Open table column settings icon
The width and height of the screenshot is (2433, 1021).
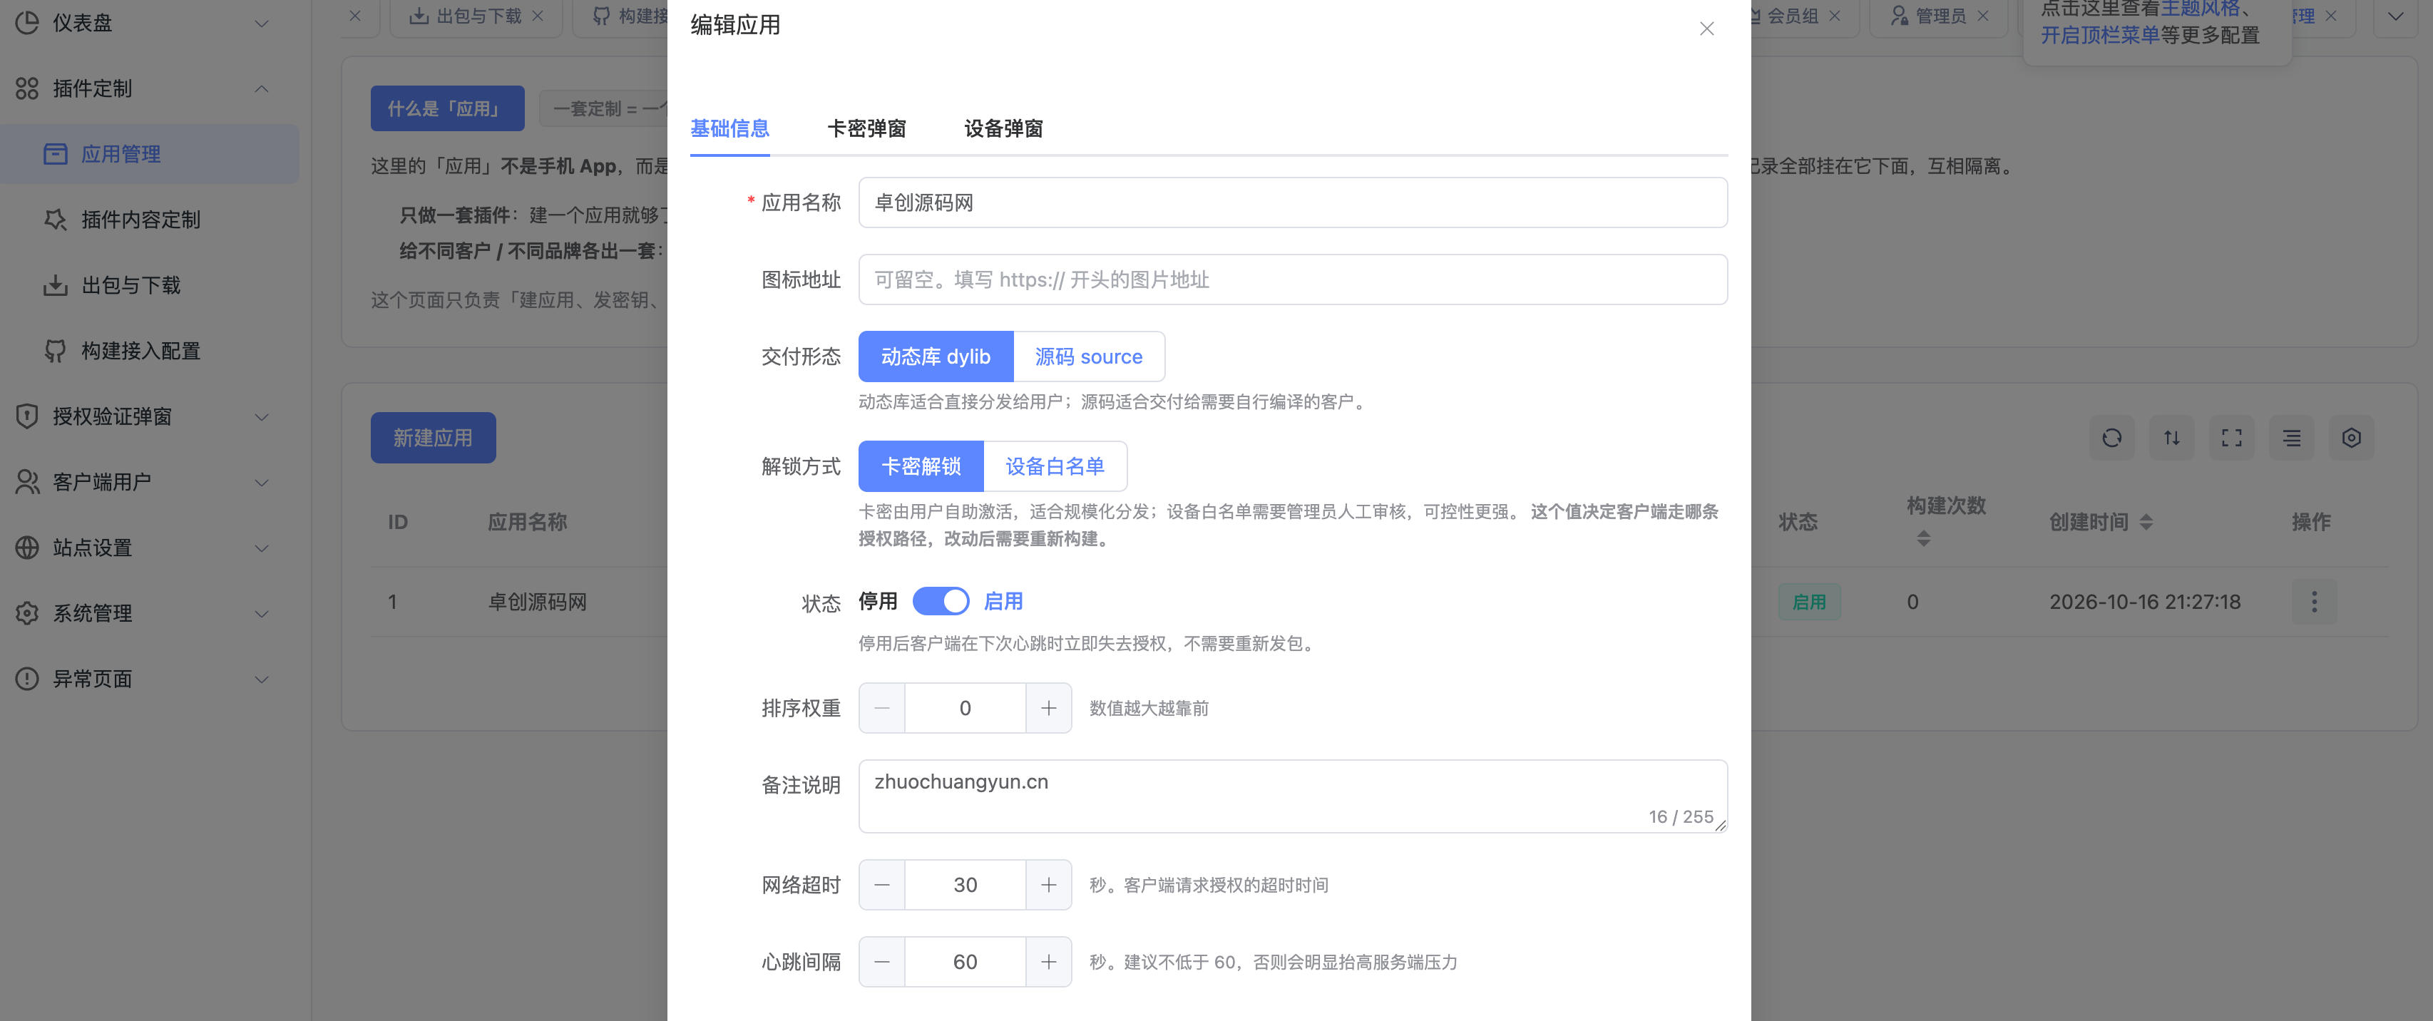pyautogui.click(x=2351, y=437)
